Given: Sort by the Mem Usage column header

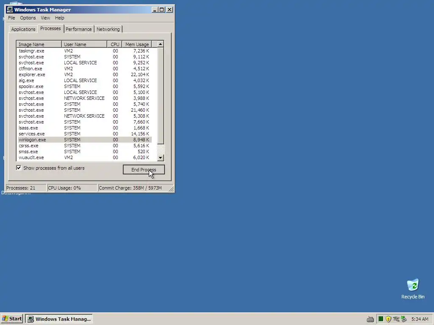Looking at the screenshot, I should pyautogui.click(x=137, y=44).
